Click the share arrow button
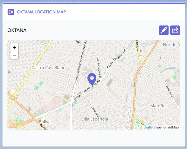The height and width of the screenshot is (149, 187). tap(175, 30)
